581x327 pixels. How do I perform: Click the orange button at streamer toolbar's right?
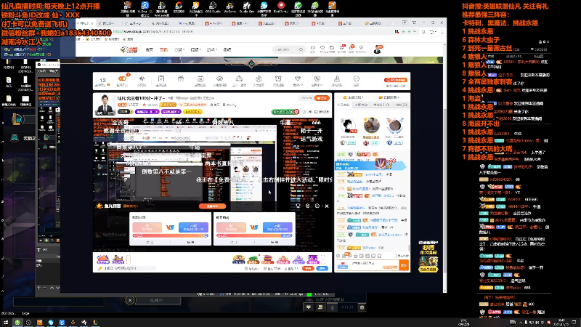point(396,80)
